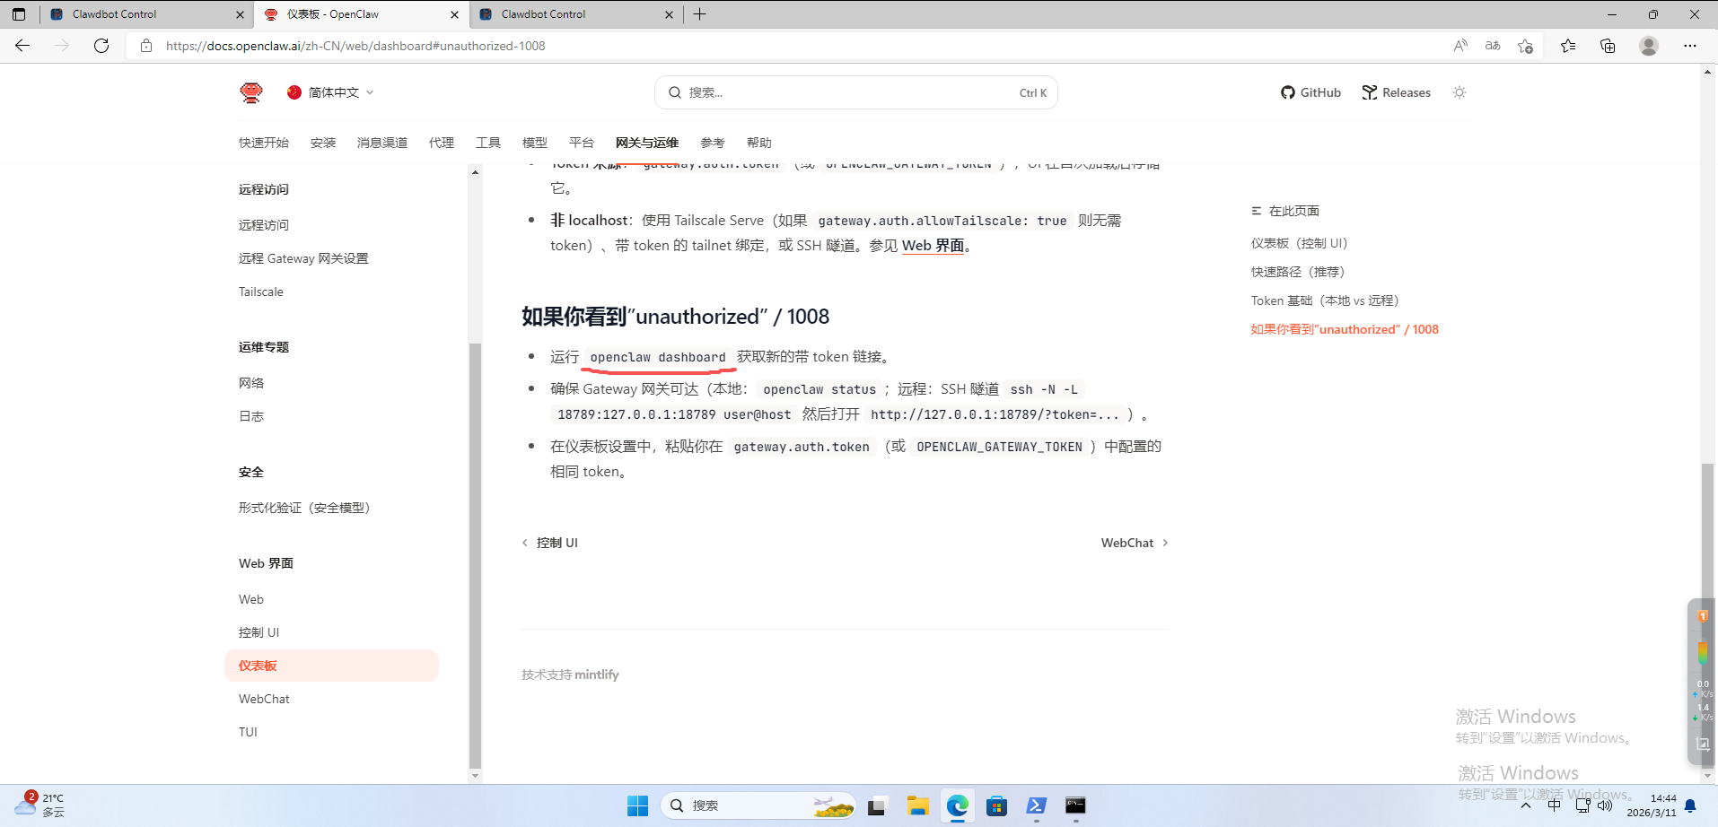Screen dimensions: 1718x827
Task: Expand hidden icons in the system tray
Action: [1525, 805]
